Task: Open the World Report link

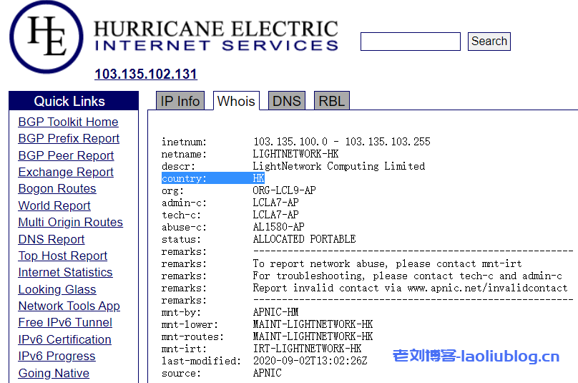Action: tap(54, 205)
